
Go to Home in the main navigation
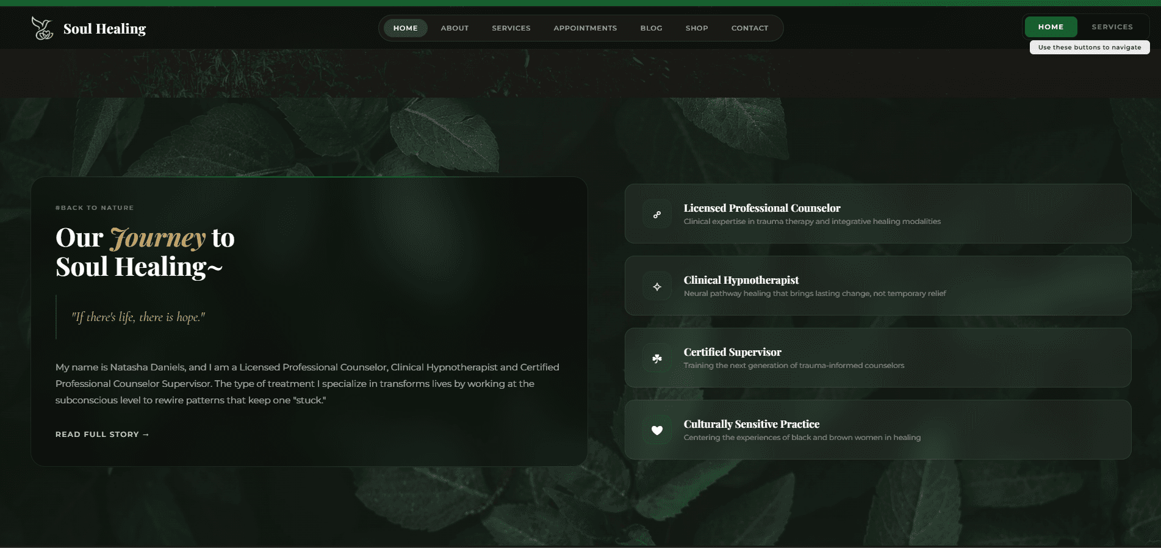406,28
